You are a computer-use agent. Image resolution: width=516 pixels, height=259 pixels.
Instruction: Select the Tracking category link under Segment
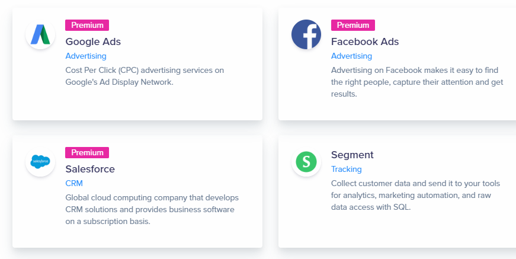(347, 170)
